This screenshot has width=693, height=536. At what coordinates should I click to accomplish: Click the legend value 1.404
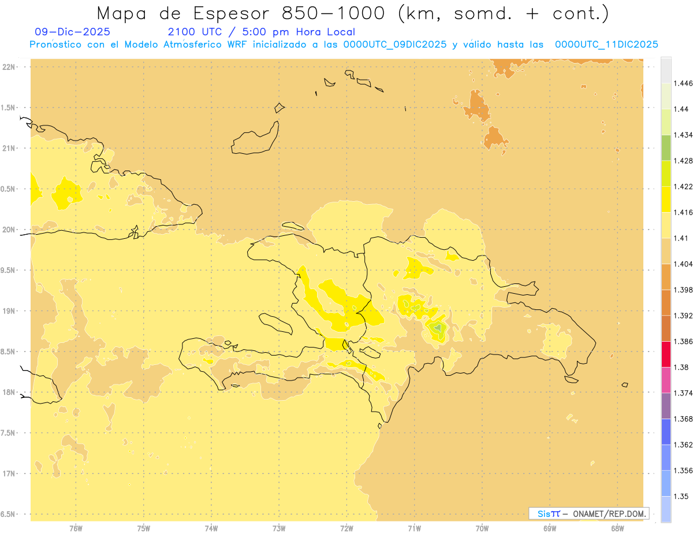(x=684, y=264)
